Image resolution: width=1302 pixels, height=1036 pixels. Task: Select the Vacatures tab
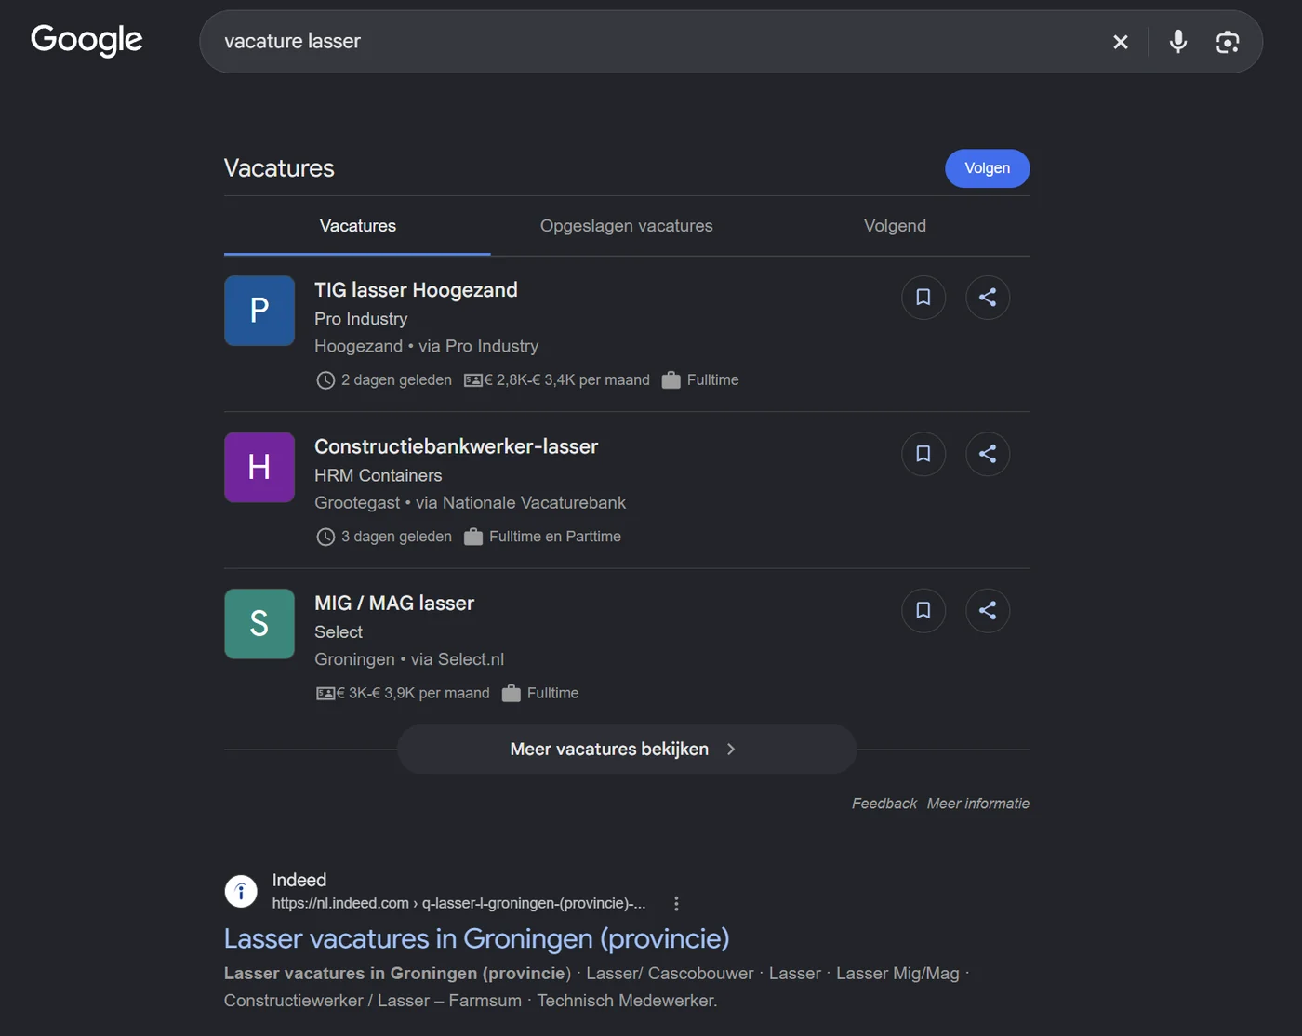point(357,226)
